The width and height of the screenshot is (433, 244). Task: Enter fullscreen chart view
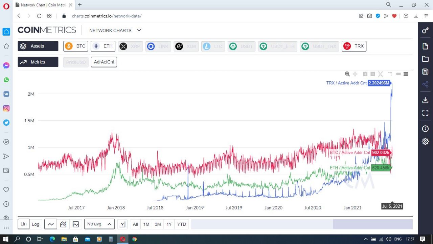click(x=425, y=113)
